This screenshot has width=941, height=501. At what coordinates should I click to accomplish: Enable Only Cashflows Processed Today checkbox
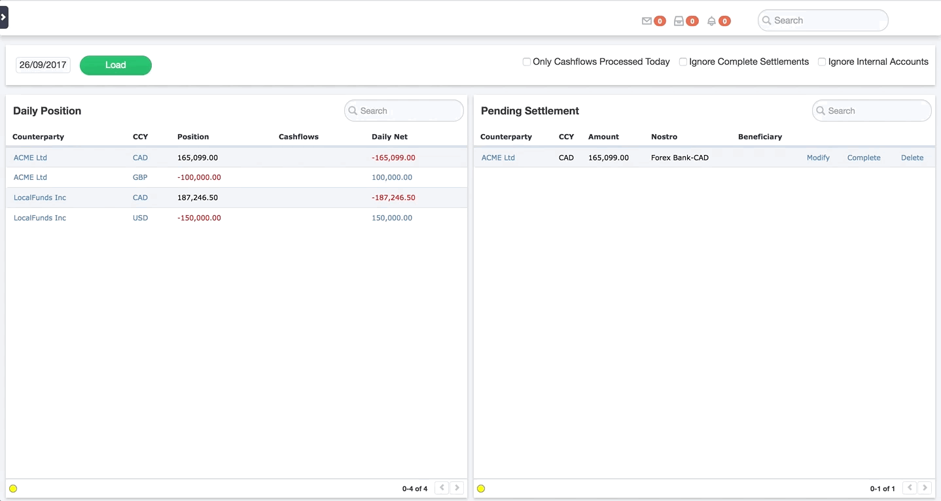[526, 61]
